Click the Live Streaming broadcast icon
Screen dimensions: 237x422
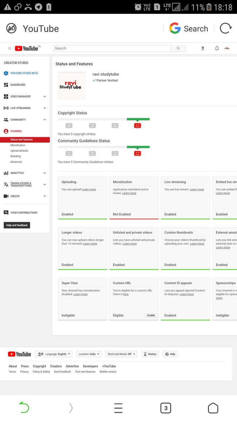pyautogui.click(x=6, y=108)
